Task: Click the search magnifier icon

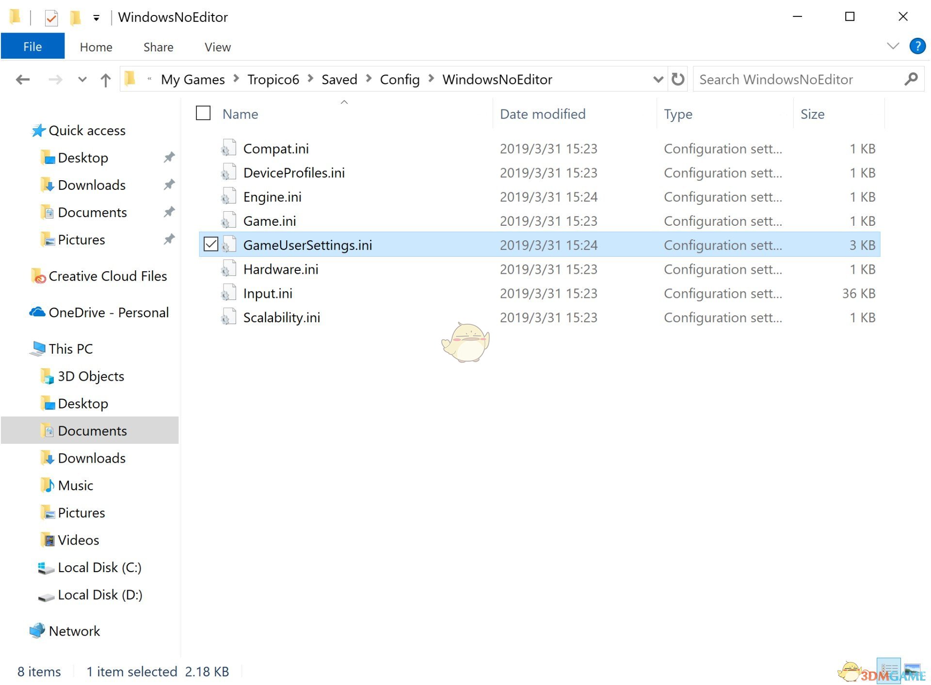Action: point(911,79)
